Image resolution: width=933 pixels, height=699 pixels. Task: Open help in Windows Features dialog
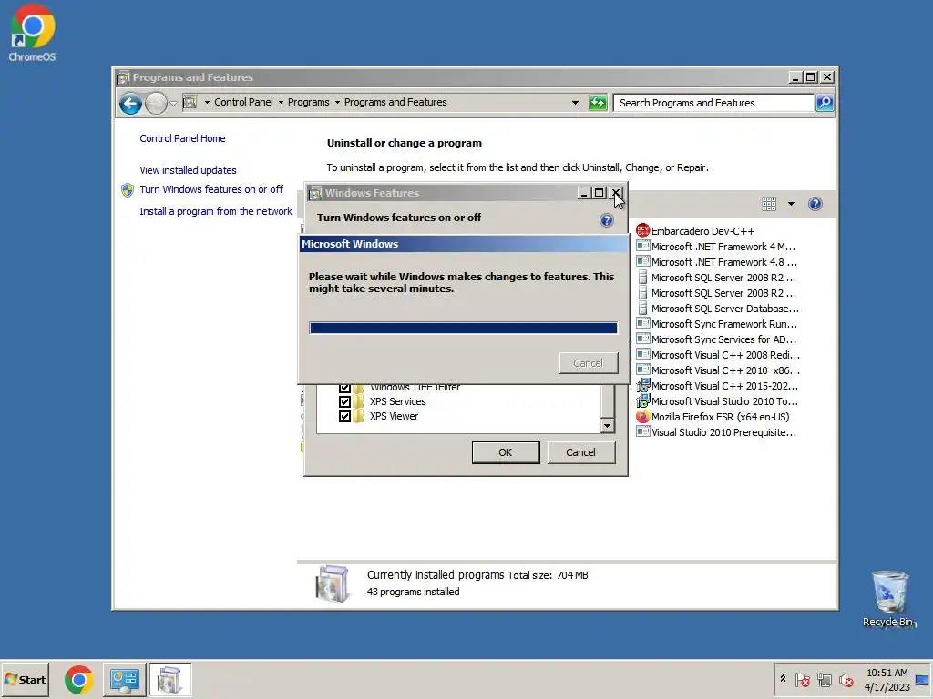pos(606,220)
